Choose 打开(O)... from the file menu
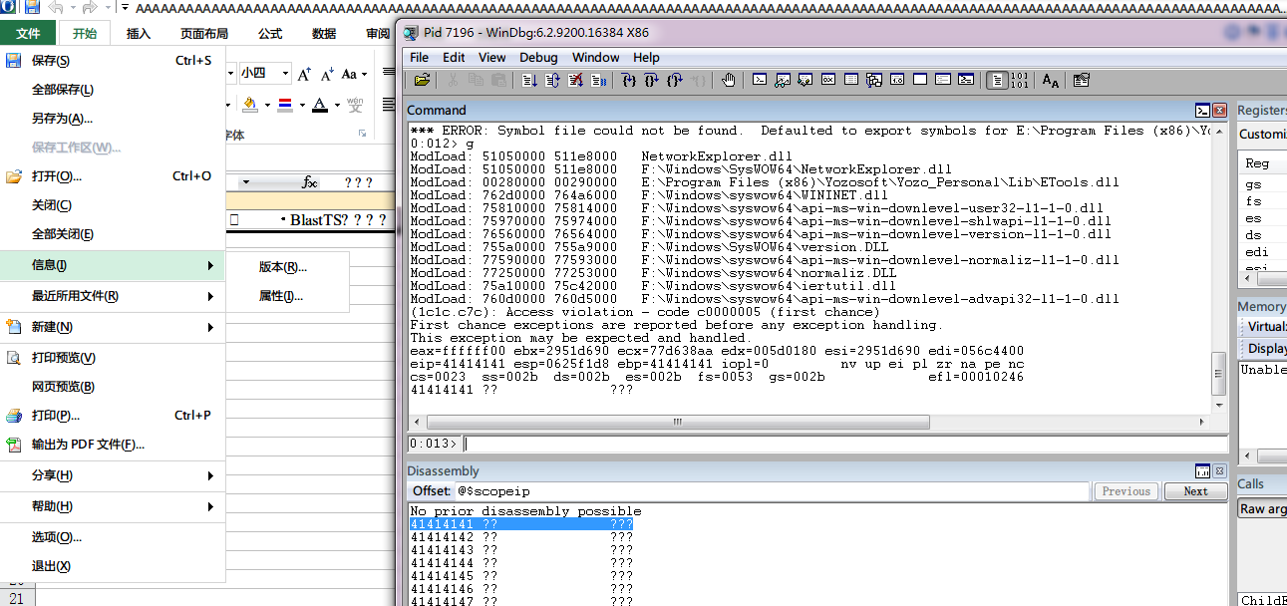The height and width of the screenshot is (606, 1287). (113, 176)
